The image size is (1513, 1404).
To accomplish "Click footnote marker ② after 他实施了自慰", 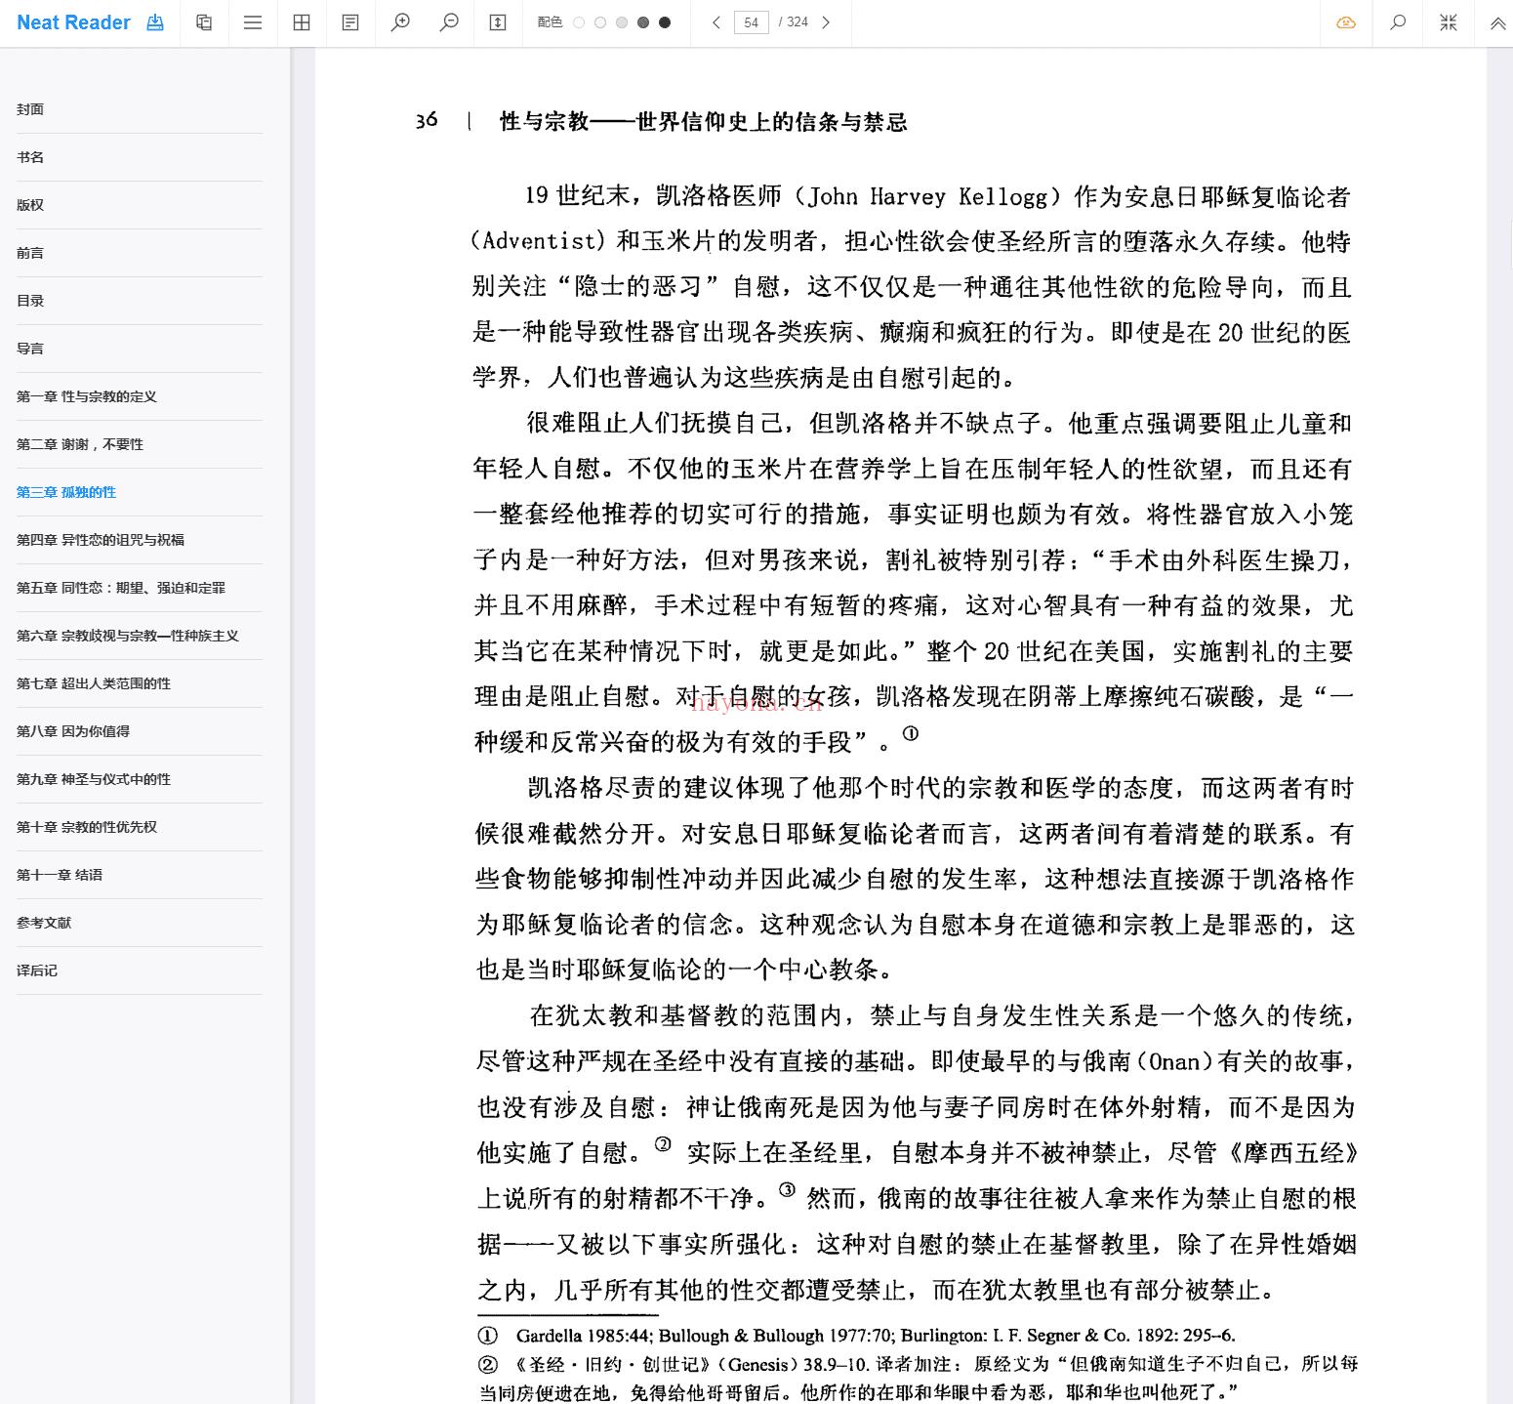I will pyautogui.click(x=663, y=1144).
